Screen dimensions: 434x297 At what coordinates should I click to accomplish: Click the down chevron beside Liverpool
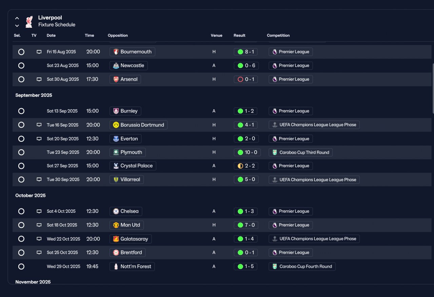tap(17, 26)
